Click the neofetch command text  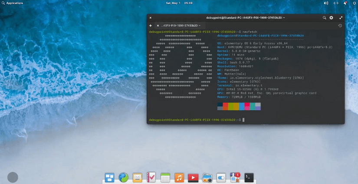coord(250,32)
